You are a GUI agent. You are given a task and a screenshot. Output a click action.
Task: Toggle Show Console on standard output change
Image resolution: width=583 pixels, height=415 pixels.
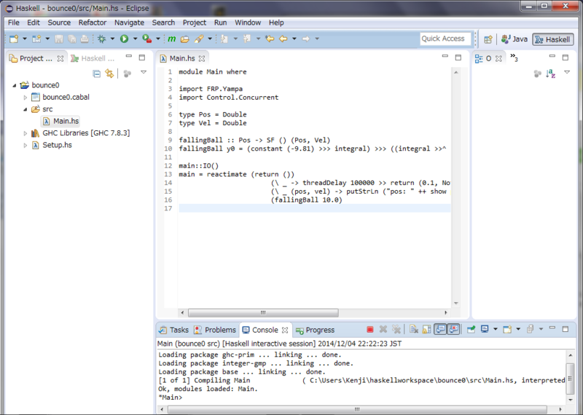click(x=440, y=329)
